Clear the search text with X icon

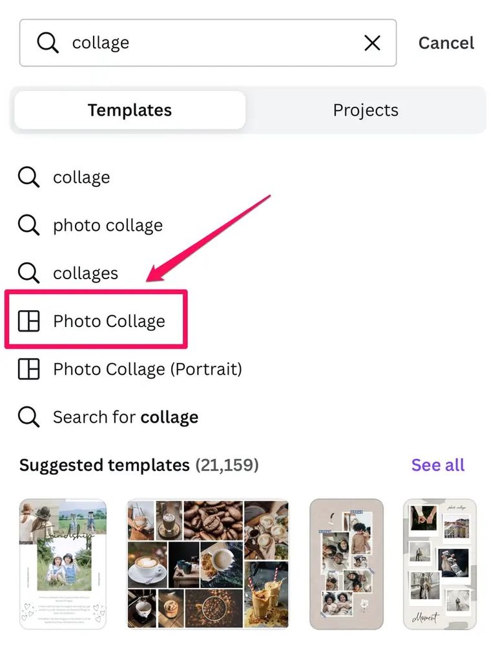pos(372,43)
